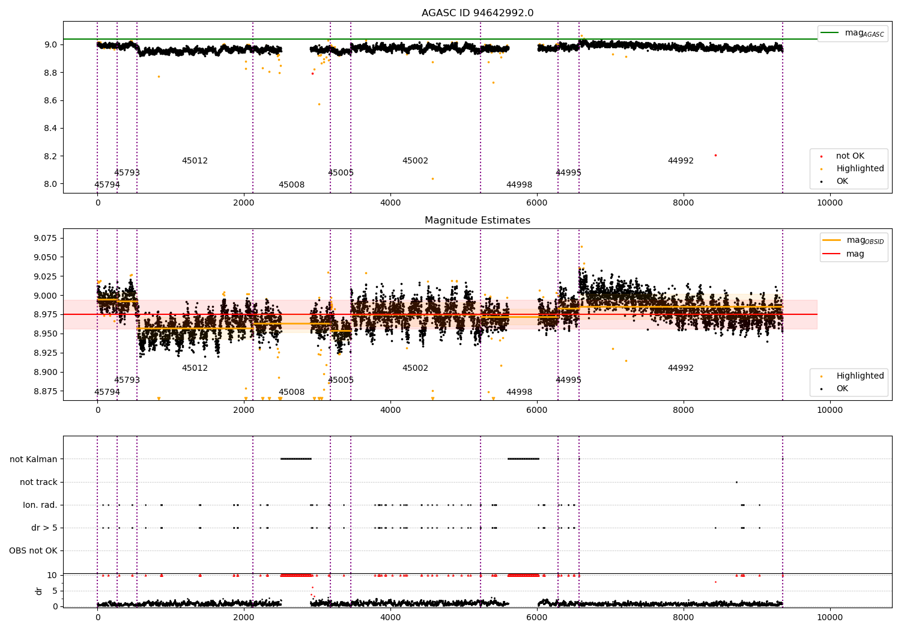Select the mag AGASC legend entry in top panel
The image size is (901, 631).
point(853,33)
